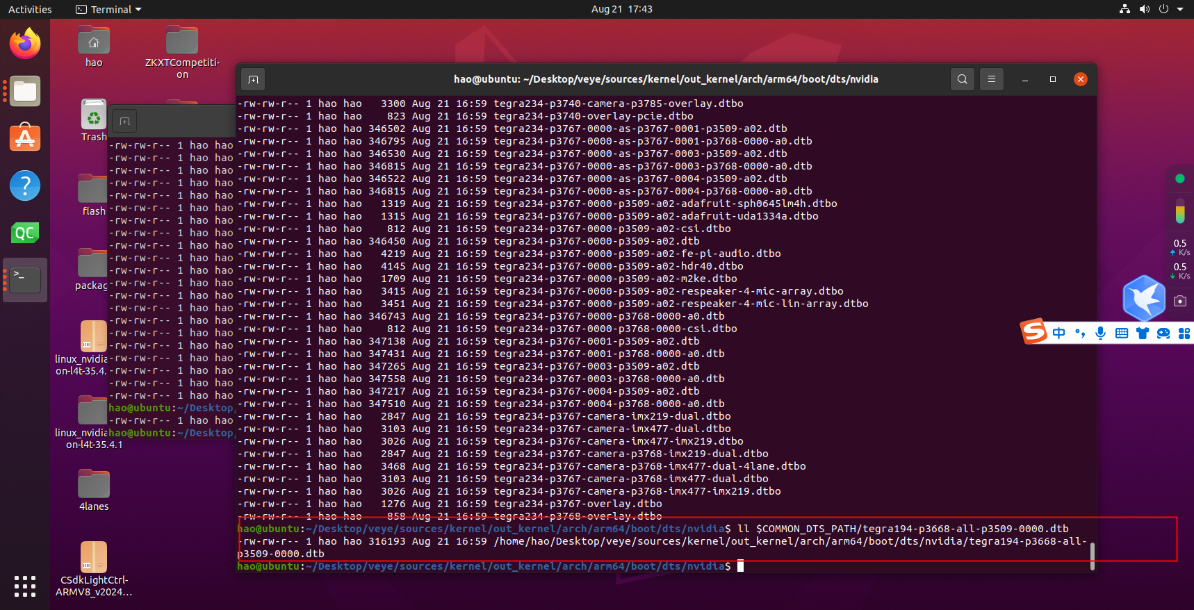Click the terminal window vertical scrollbar
The height and width of the screenshot is (610, 1194).
(1092, 556)
